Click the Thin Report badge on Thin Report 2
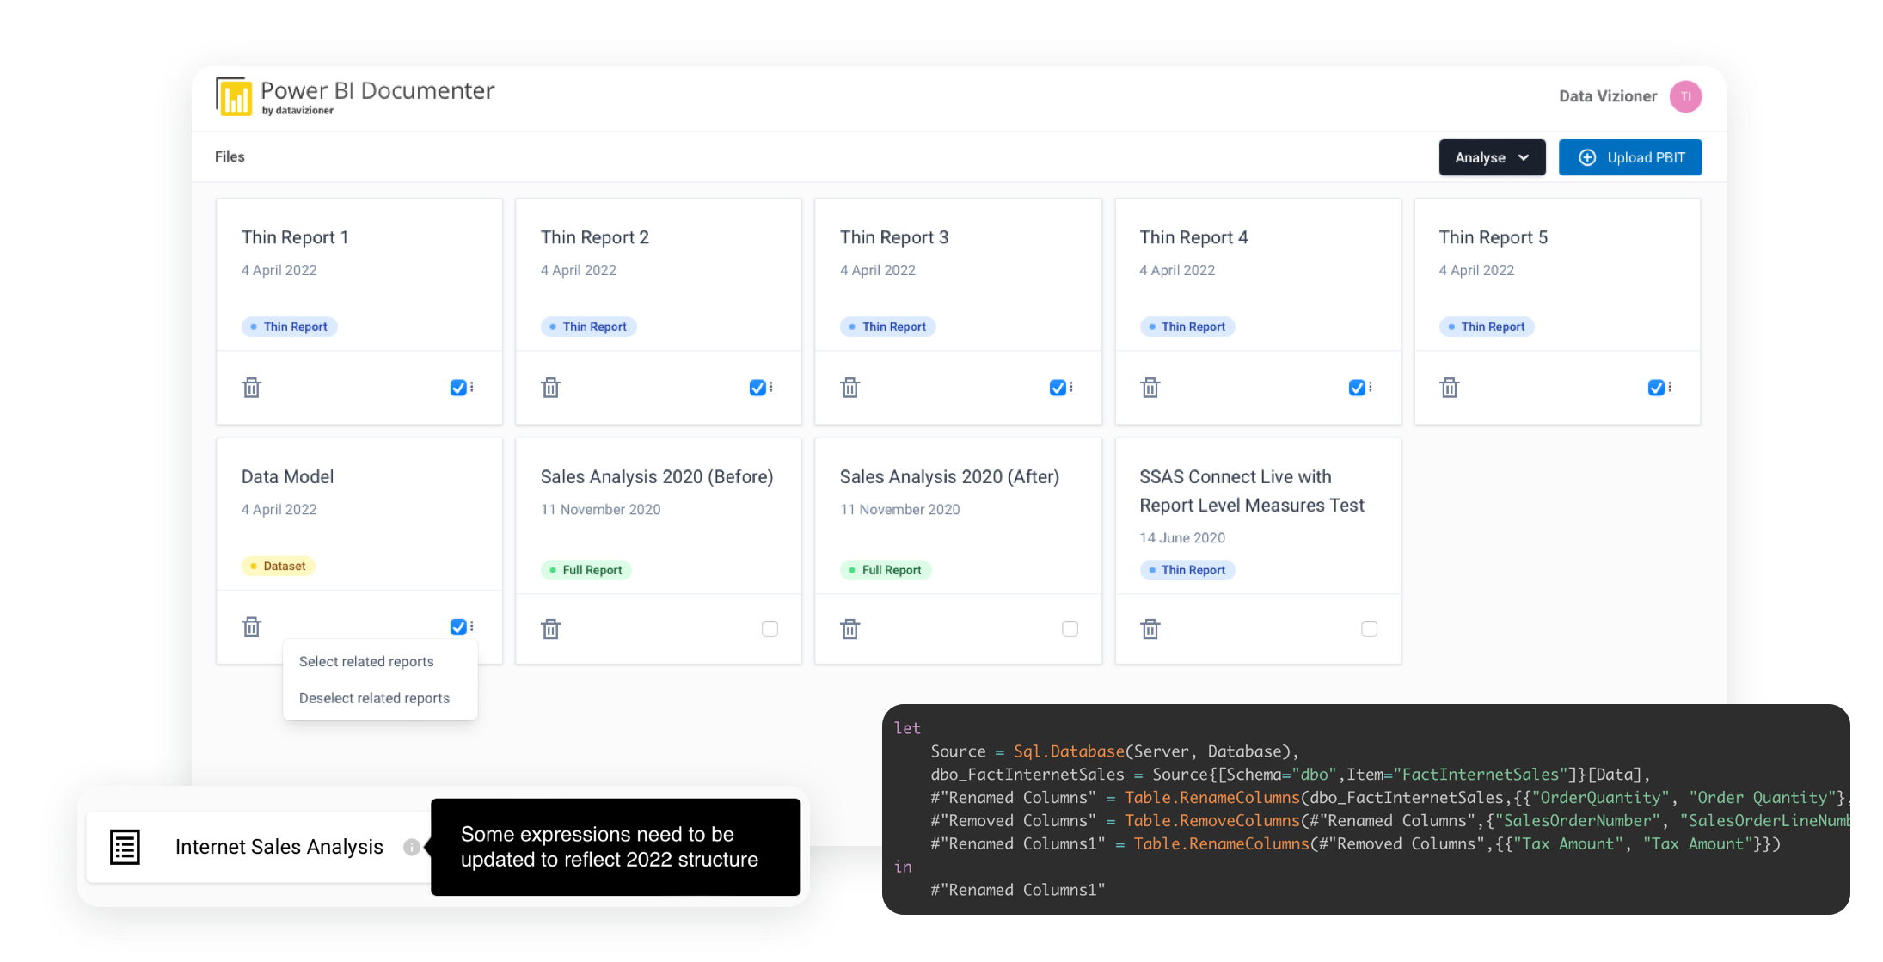This screenshot has width=1883, height=962. [x=588, y=327]
